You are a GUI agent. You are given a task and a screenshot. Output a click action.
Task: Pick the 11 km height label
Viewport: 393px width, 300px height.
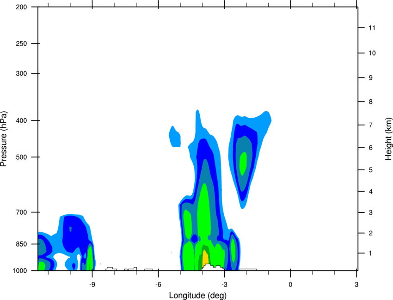372,28
